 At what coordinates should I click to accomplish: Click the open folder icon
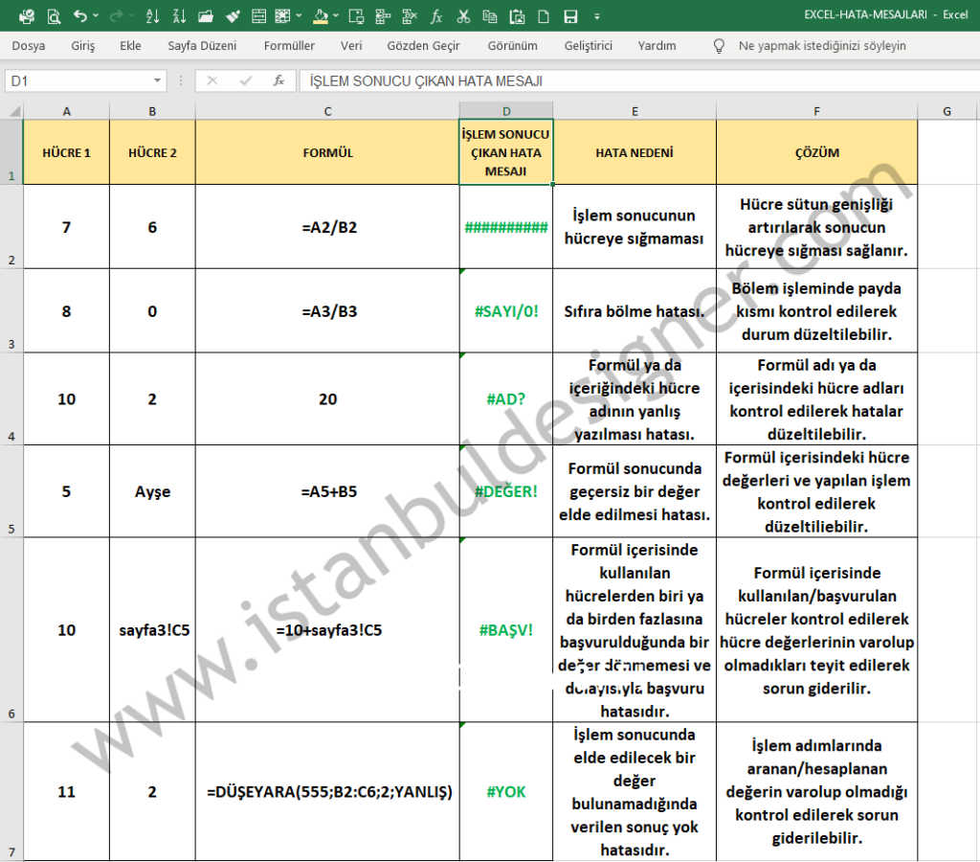point(206,16)
